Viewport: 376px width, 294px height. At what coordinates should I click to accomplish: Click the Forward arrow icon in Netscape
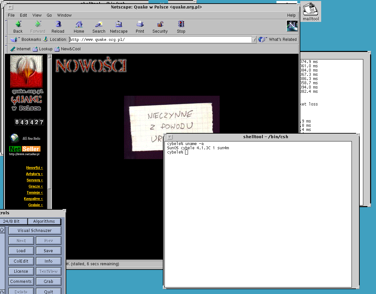click(x=38, y=24)
